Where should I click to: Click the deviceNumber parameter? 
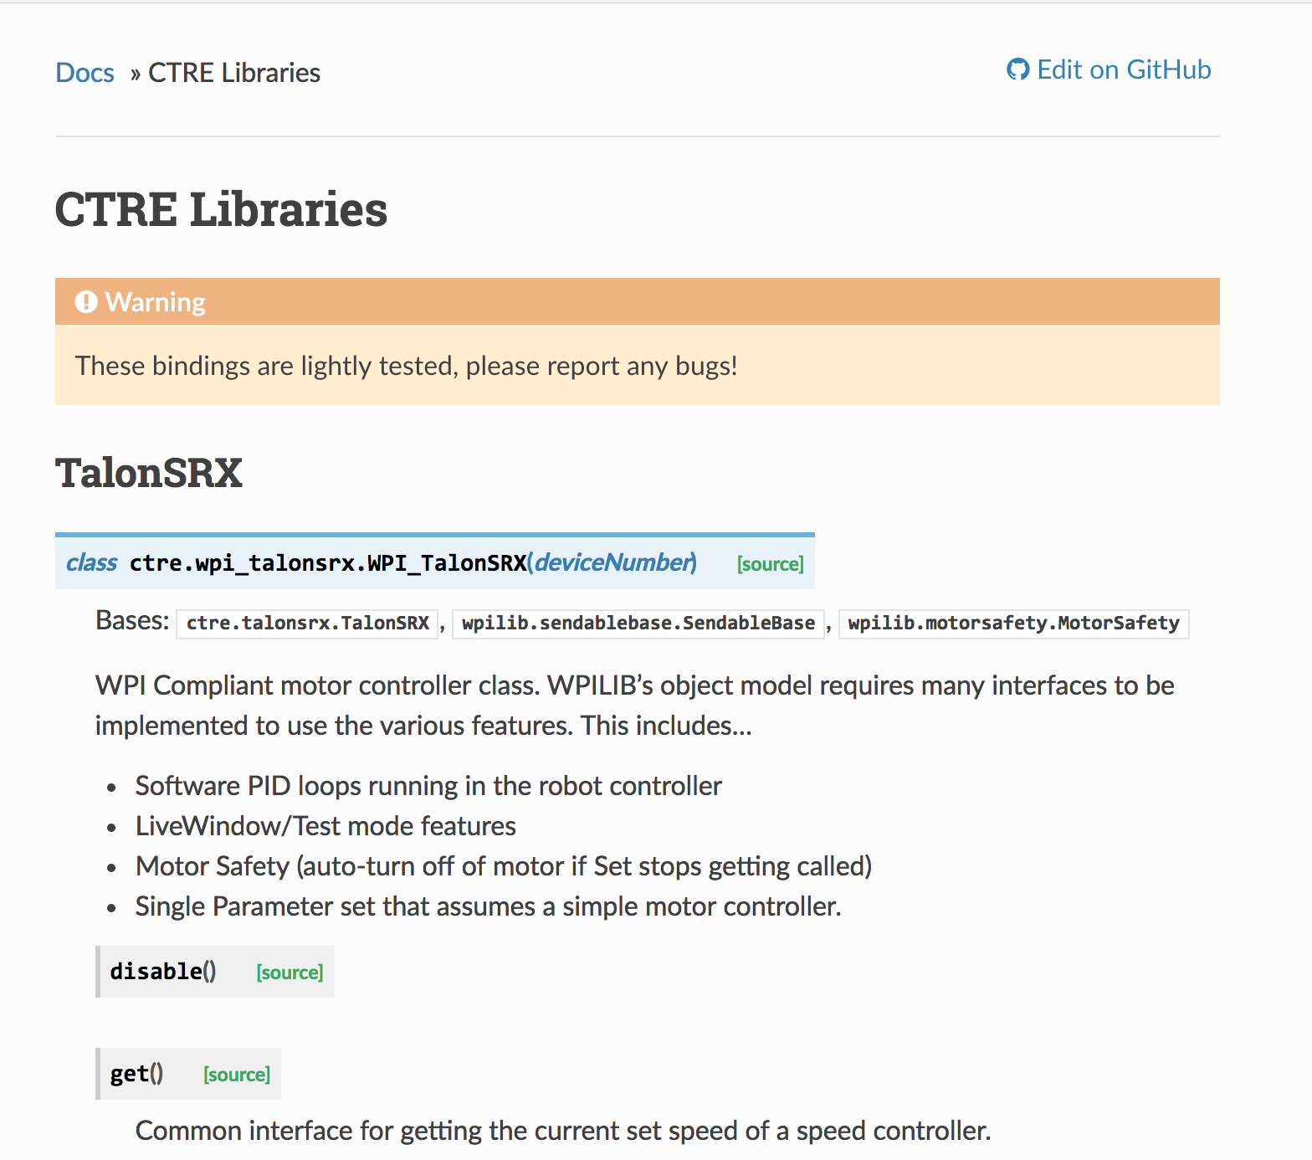tap(614, 562)
